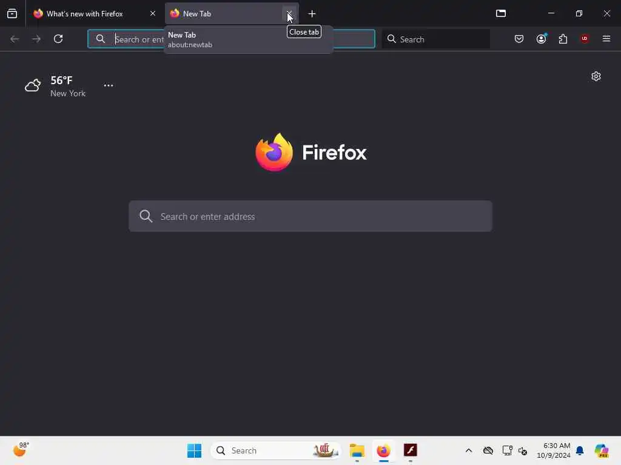Open the Firefox account menu
The width and height of the screenshot is (621, 465).
click(x=541, y=39)
